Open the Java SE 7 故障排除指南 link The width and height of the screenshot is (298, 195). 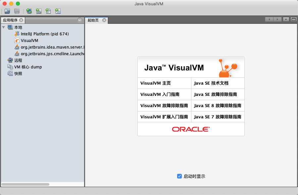[x=218, y=117]
